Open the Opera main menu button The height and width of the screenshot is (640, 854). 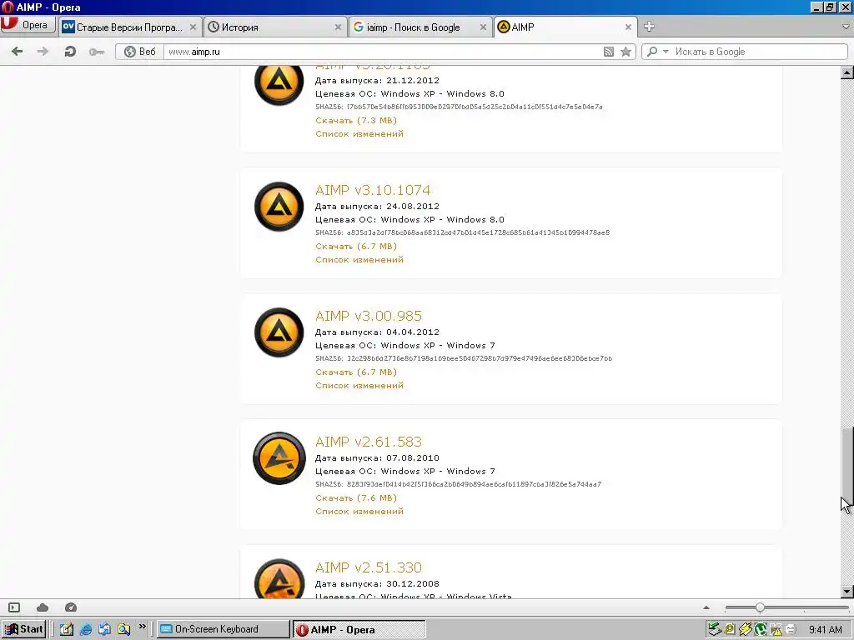[x=28, y=26]
